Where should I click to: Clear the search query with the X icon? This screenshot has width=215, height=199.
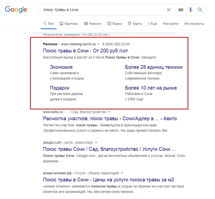169,10
